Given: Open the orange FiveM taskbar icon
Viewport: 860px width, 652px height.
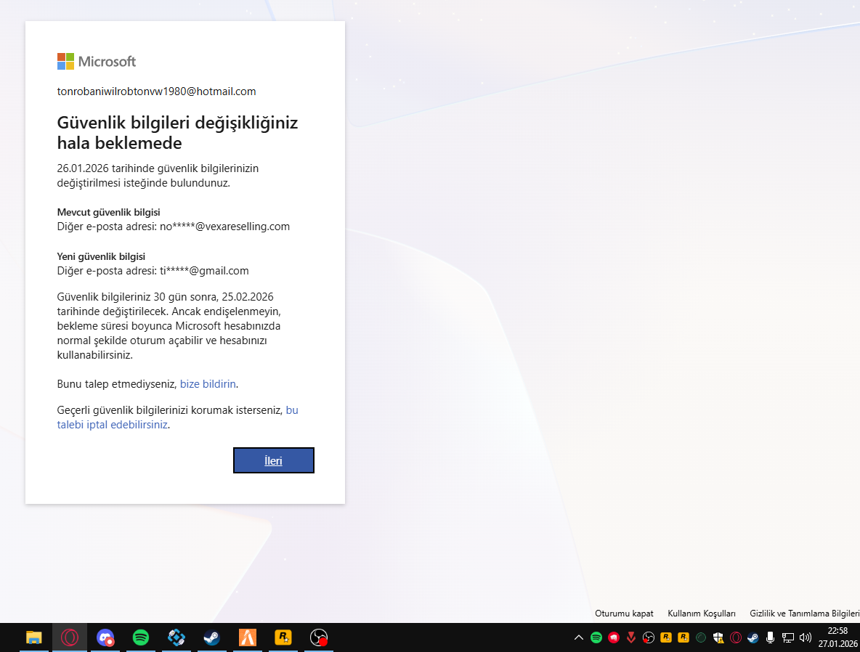Looking at the screenshot, I should 248,637.
